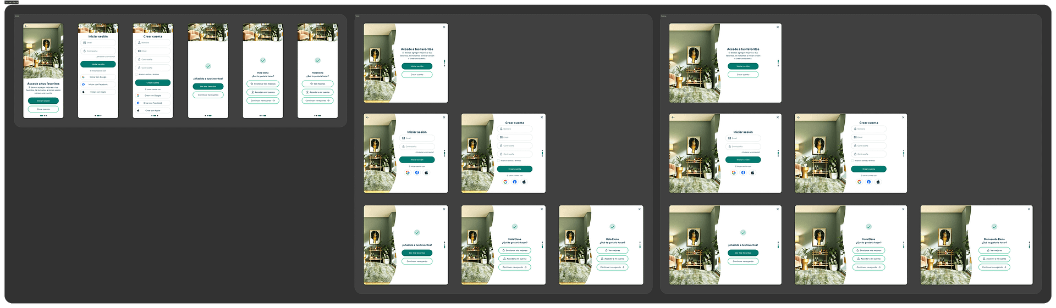Viewport: 1056px width, 308px height.
Task: Check terms checkbox on mobile Crear cuenta screen
Action: [x=136, y=74]
